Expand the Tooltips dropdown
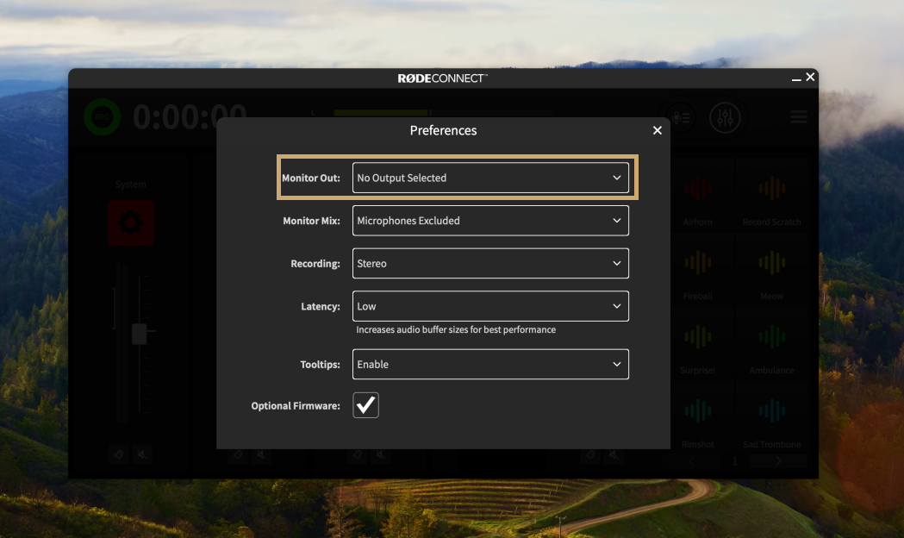 click(x=490, y=365)
